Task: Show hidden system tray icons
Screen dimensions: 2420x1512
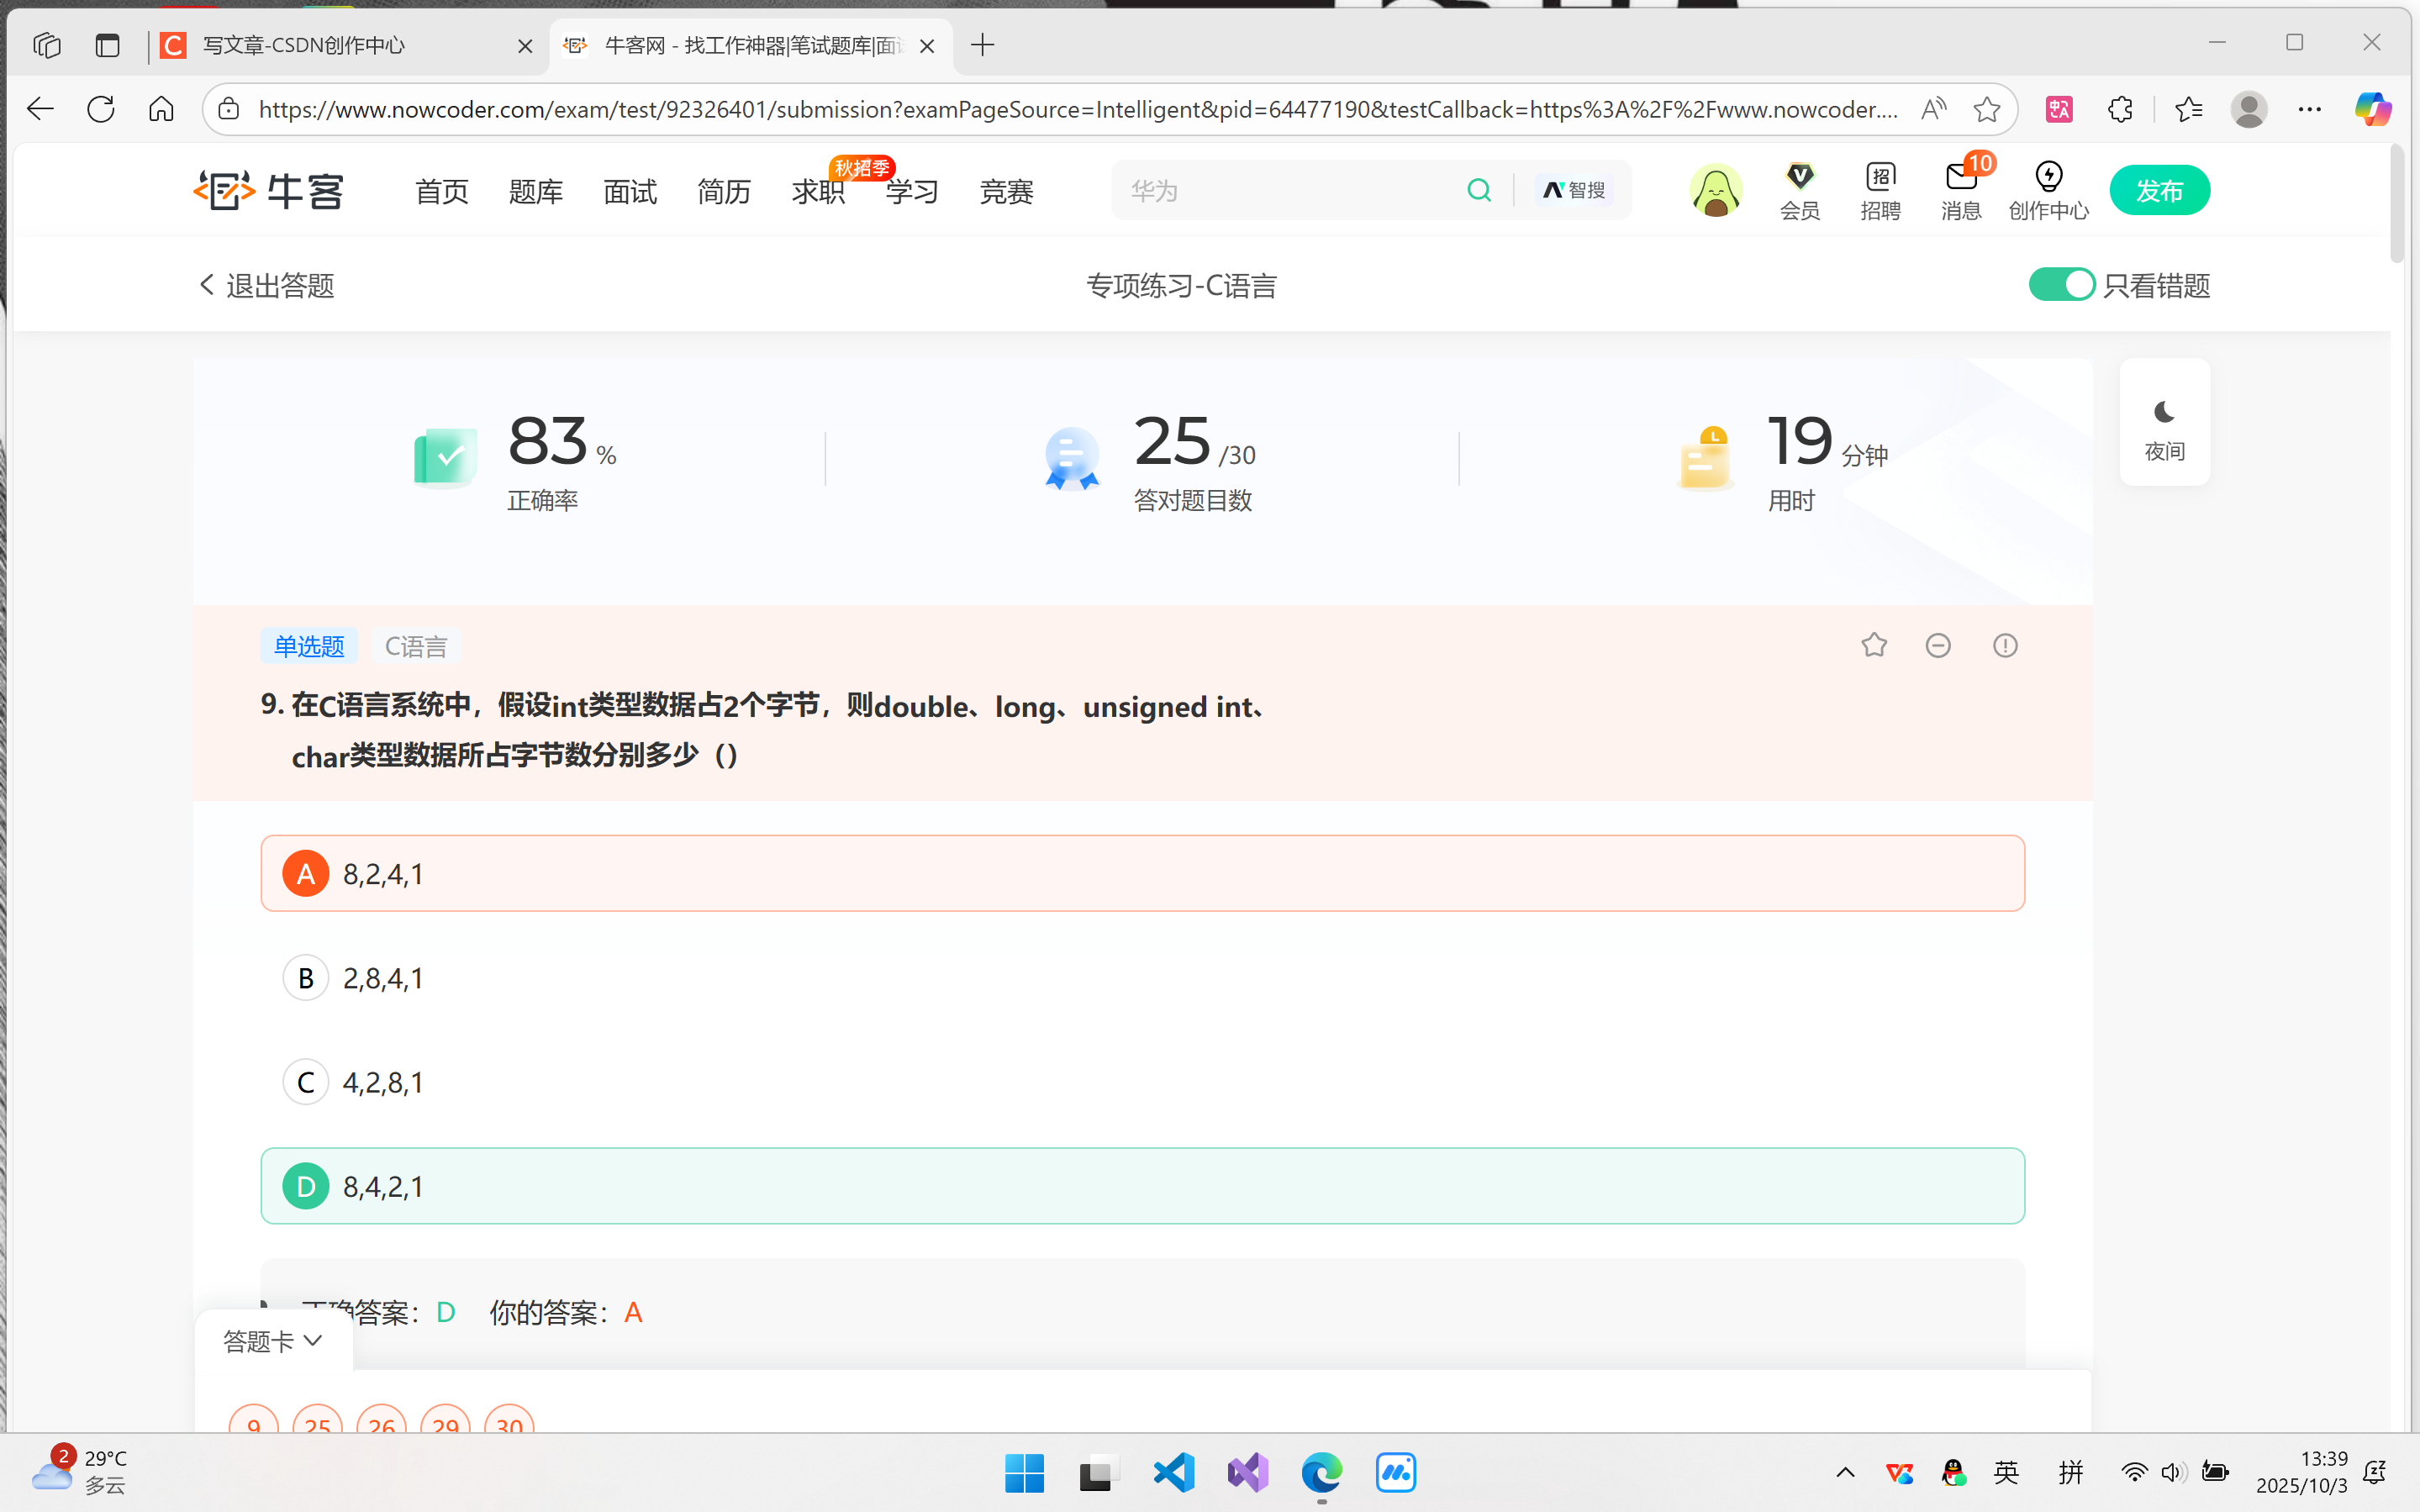Action: point(1846,1472)
